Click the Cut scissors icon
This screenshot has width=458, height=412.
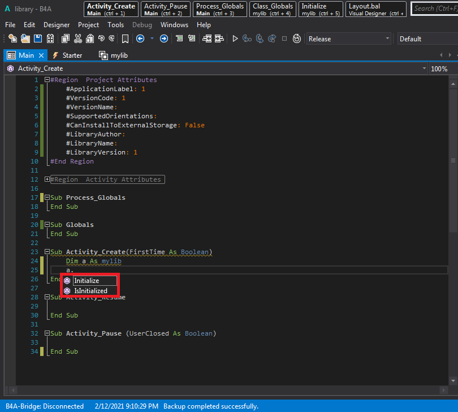click(77, 38)
